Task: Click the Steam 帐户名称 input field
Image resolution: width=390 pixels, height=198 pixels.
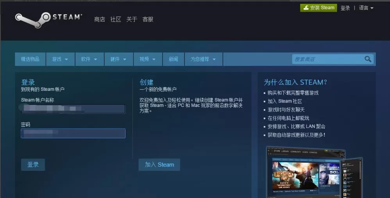Action: (x=73, y=109)
